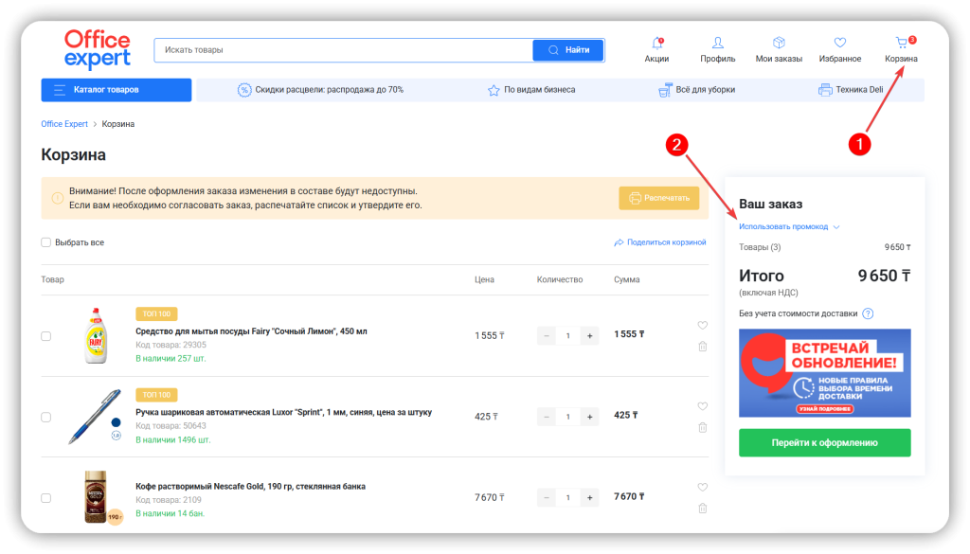Viewport: 970px width, 554px height.
Task: Increase Nescafe Gold coffee quantity
Action: pyautogui.click(x=589, y=498)
